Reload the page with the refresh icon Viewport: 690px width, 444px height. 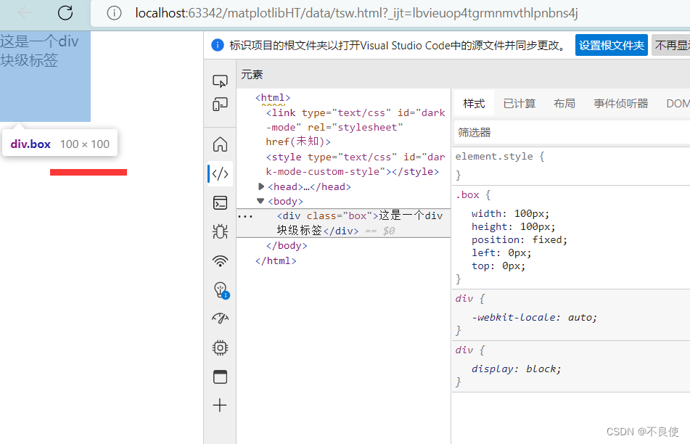65,13
